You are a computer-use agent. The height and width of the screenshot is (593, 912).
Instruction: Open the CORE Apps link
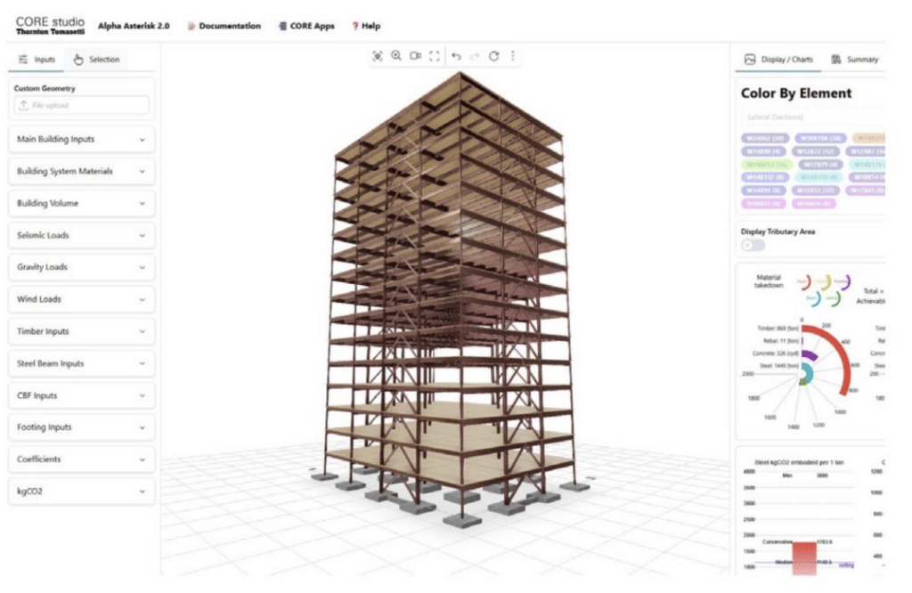[306, 27]
